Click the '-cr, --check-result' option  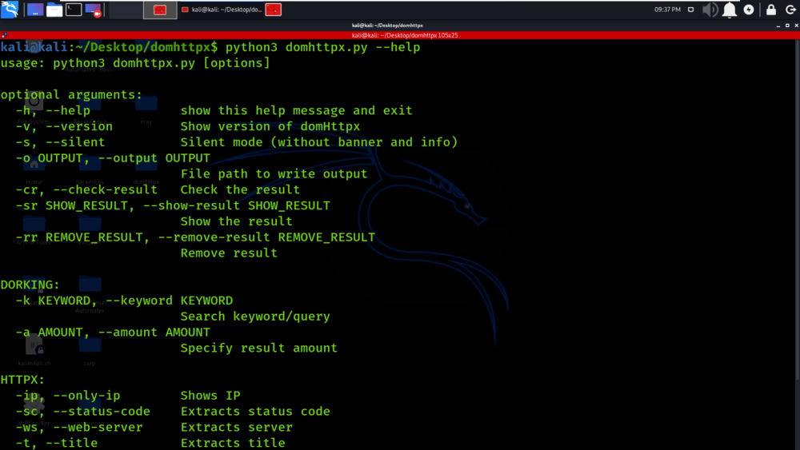pyautogui.click(x=86, y=189)
